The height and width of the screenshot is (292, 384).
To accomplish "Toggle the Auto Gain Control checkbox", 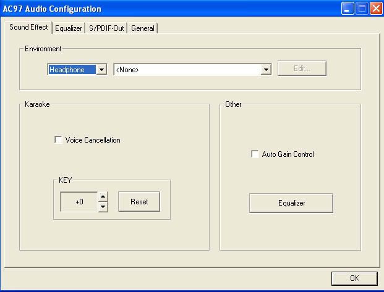I will 255,154.
